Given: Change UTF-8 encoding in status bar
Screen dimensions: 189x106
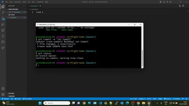Looking at the screenshot, I should 149,99.
